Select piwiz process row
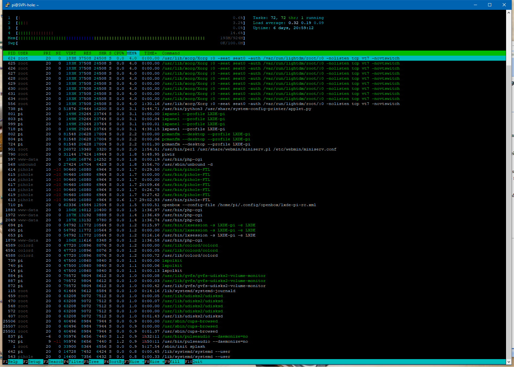This screenshot has height=367, width=514. (254, 154)
